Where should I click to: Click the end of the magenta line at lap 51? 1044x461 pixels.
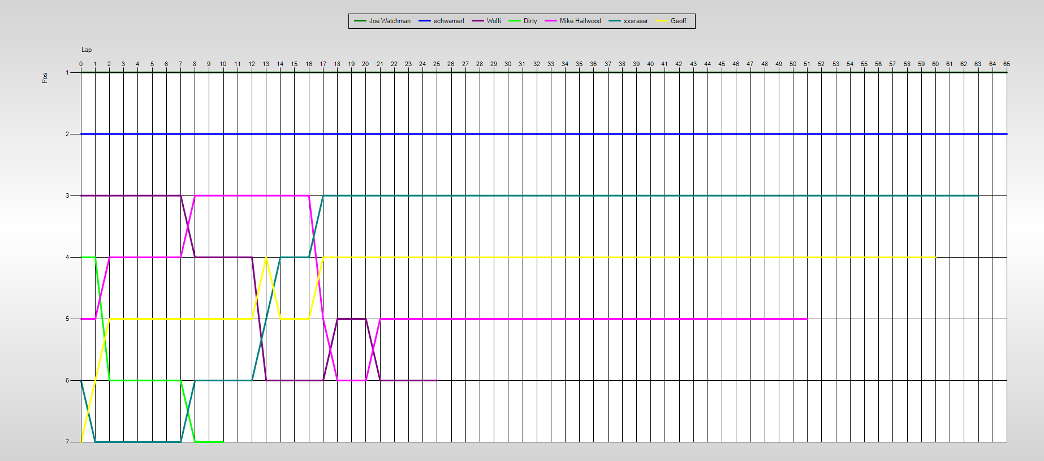pos(807,319)
